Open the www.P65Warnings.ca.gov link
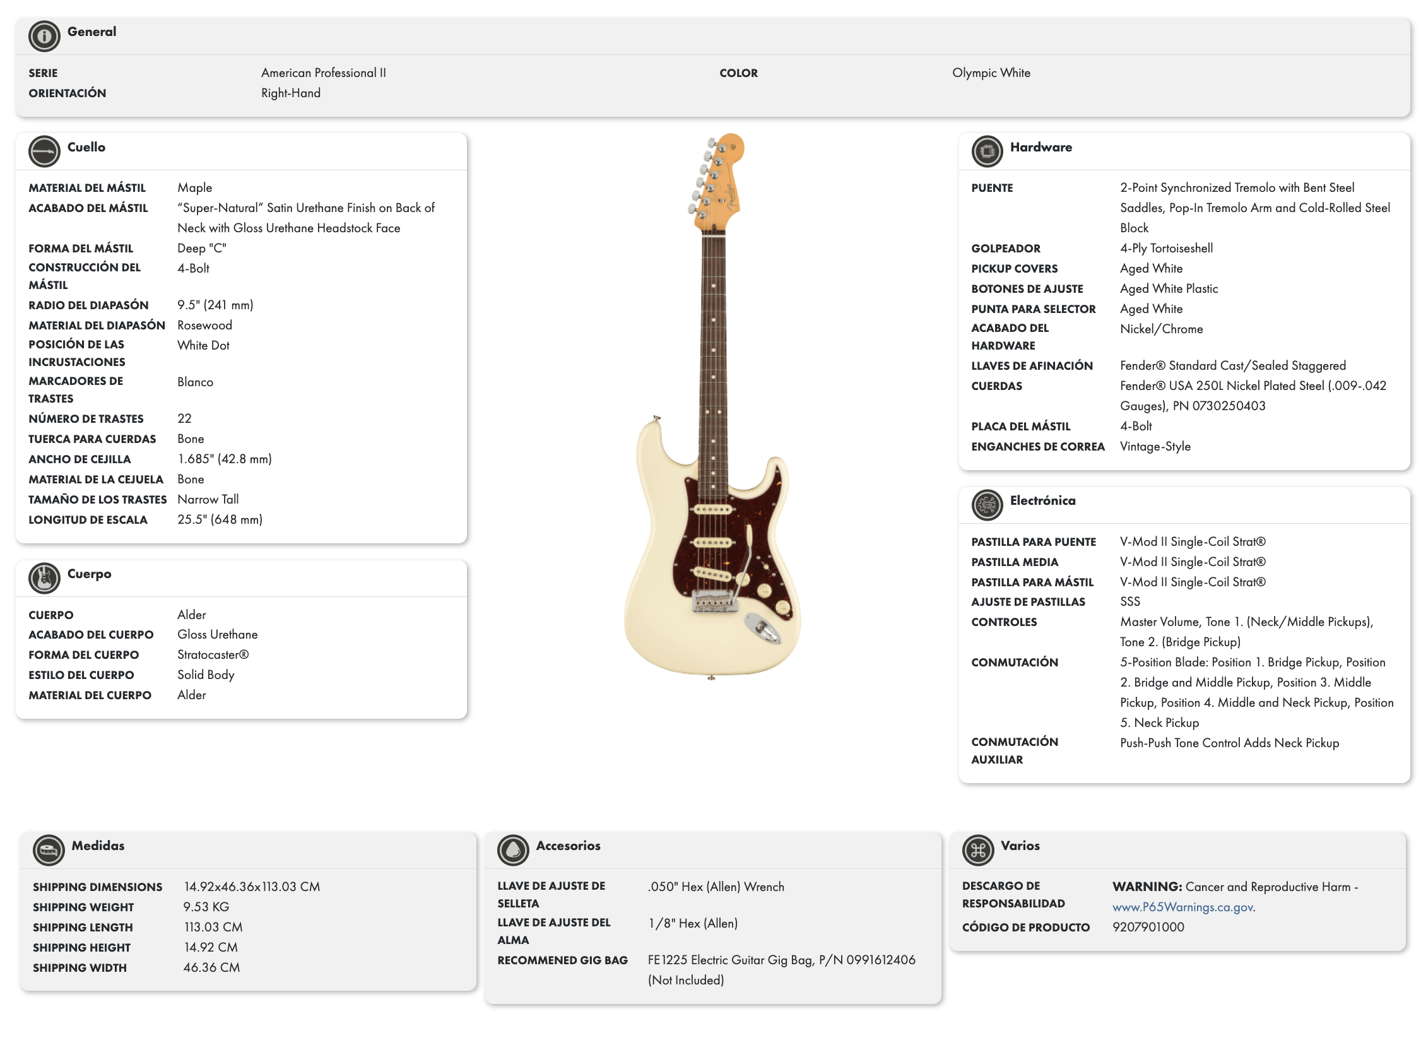1421x1045 pixels. tap(1183, 907)
